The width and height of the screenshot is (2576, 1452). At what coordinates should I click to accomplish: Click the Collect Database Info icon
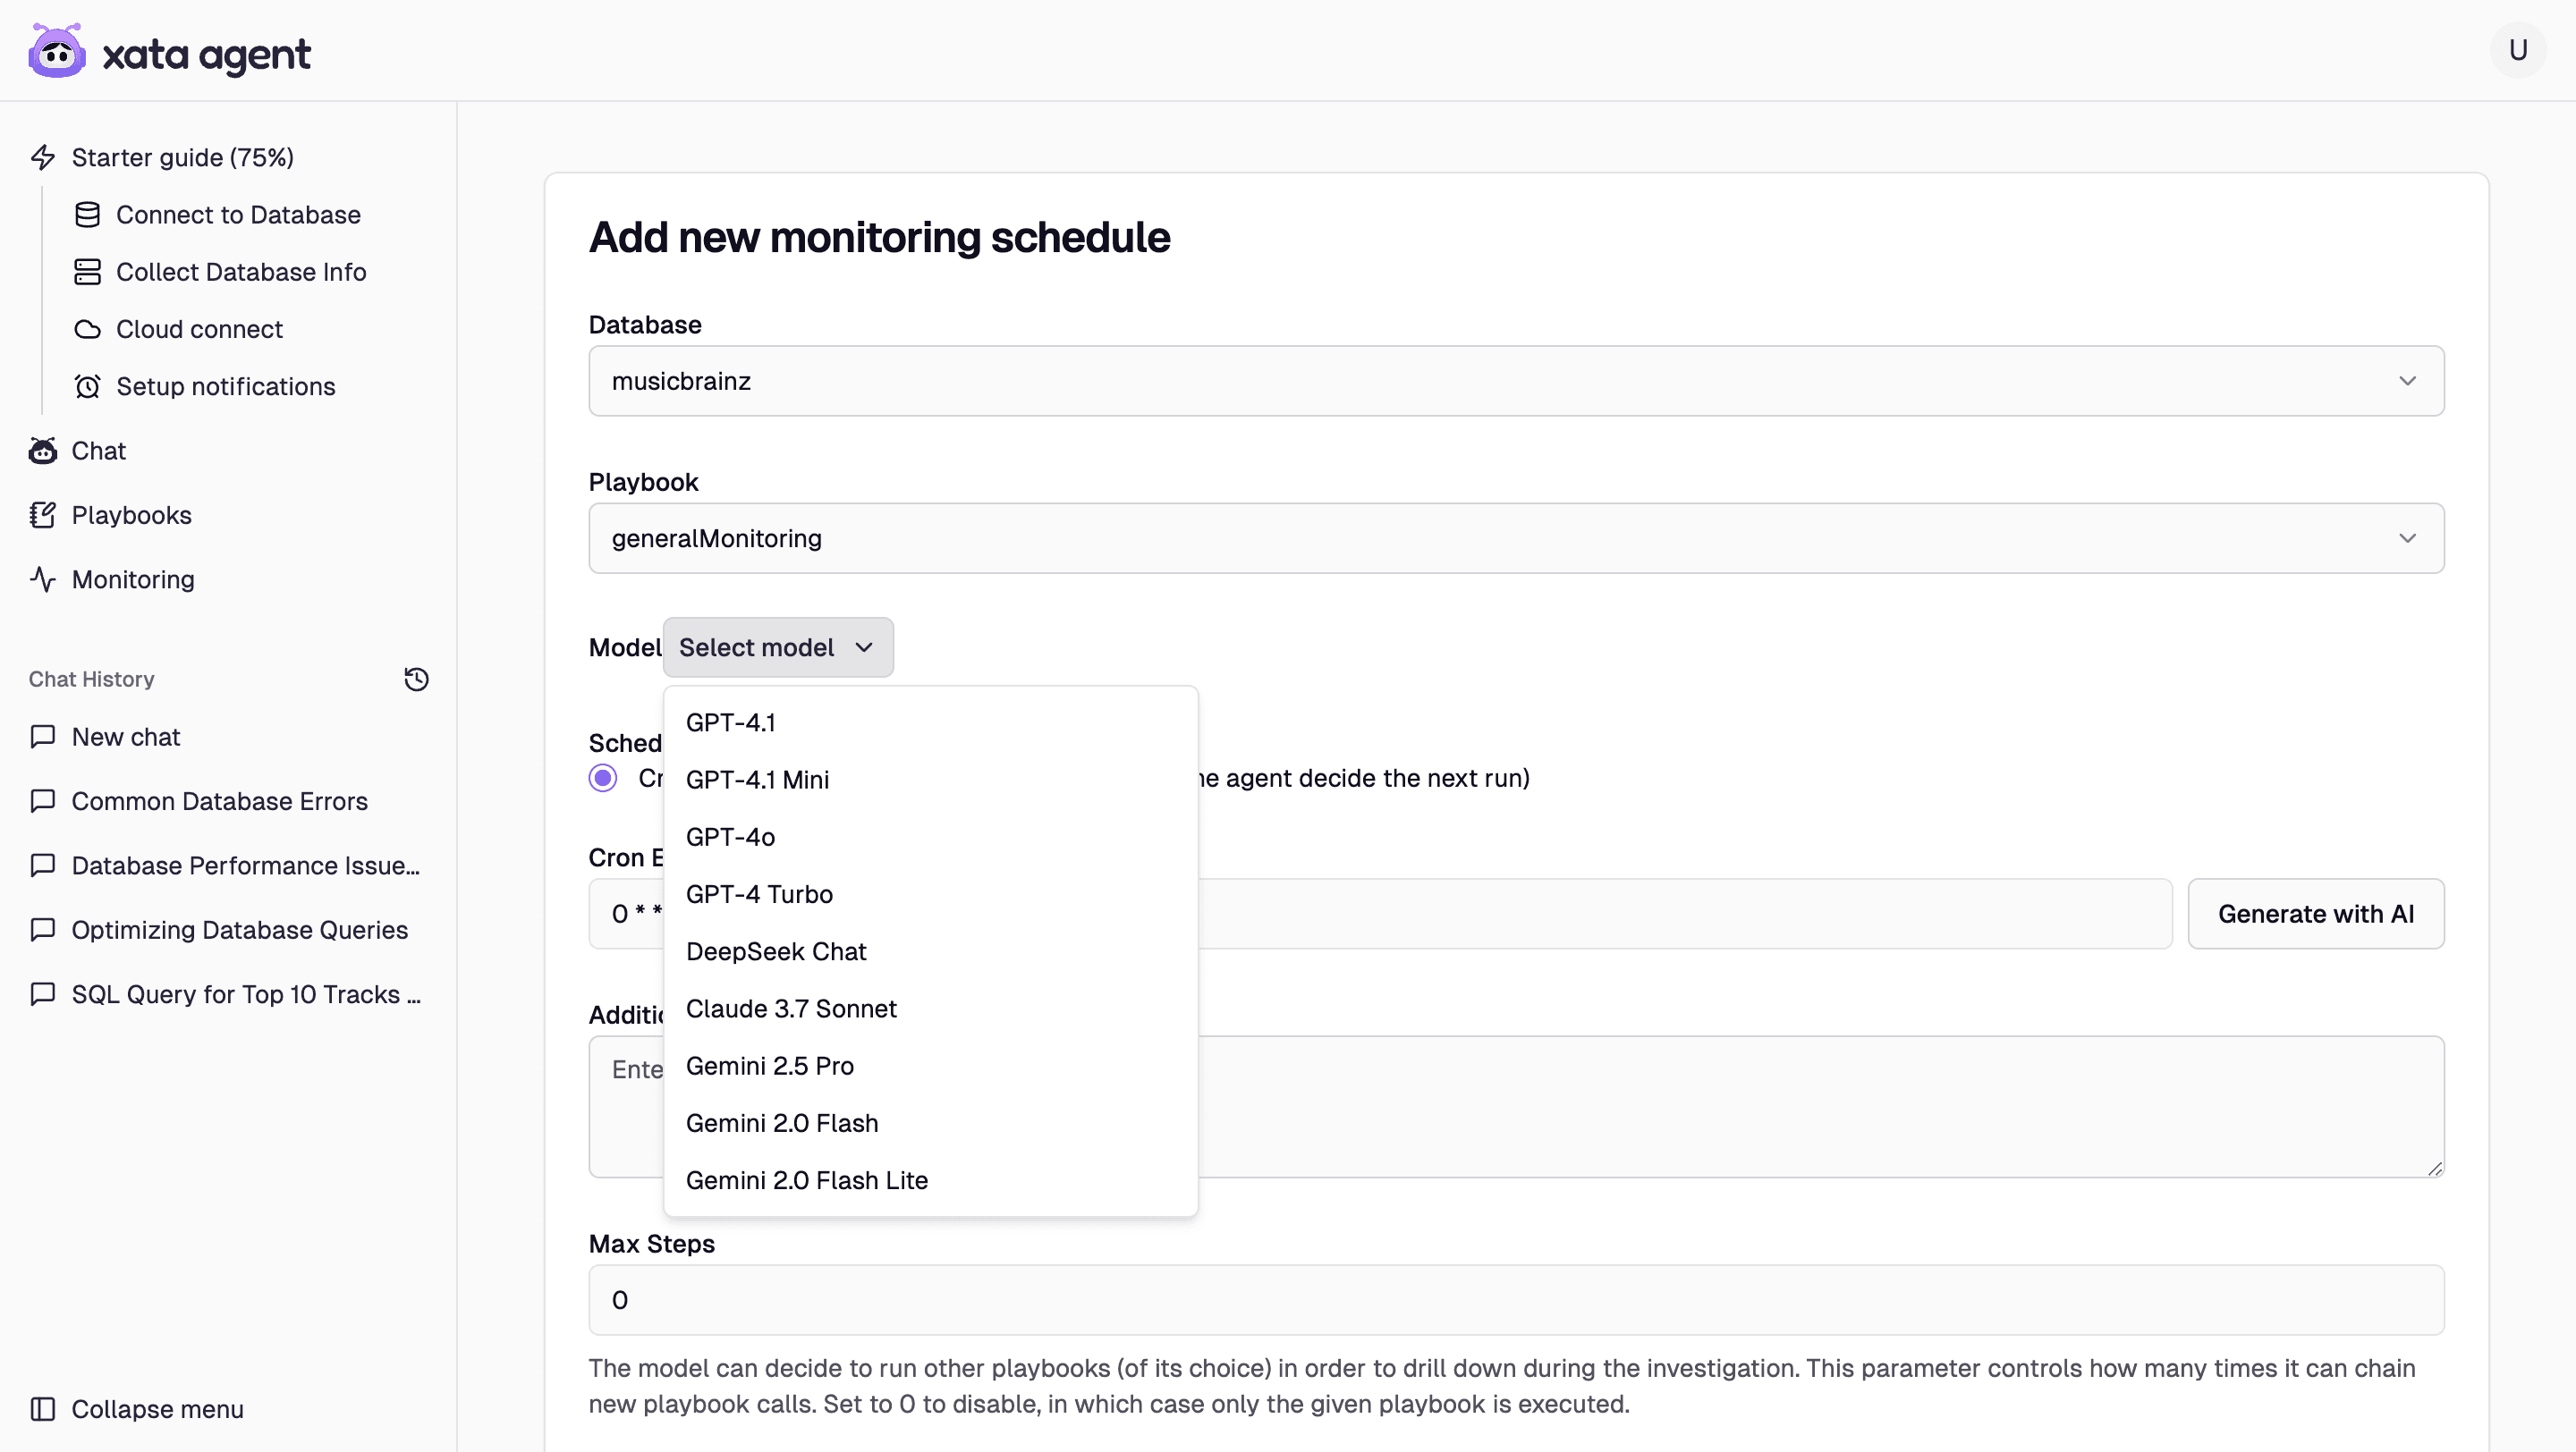click(x=88, y=271)
